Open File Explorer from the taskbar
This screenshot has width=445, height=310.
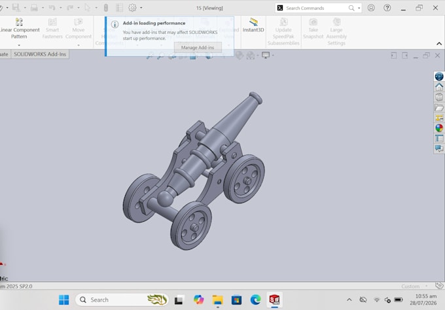click(218, 300)
